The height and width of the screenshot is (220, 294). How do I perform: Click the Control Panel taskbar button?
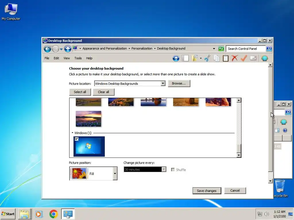[68, 214]
